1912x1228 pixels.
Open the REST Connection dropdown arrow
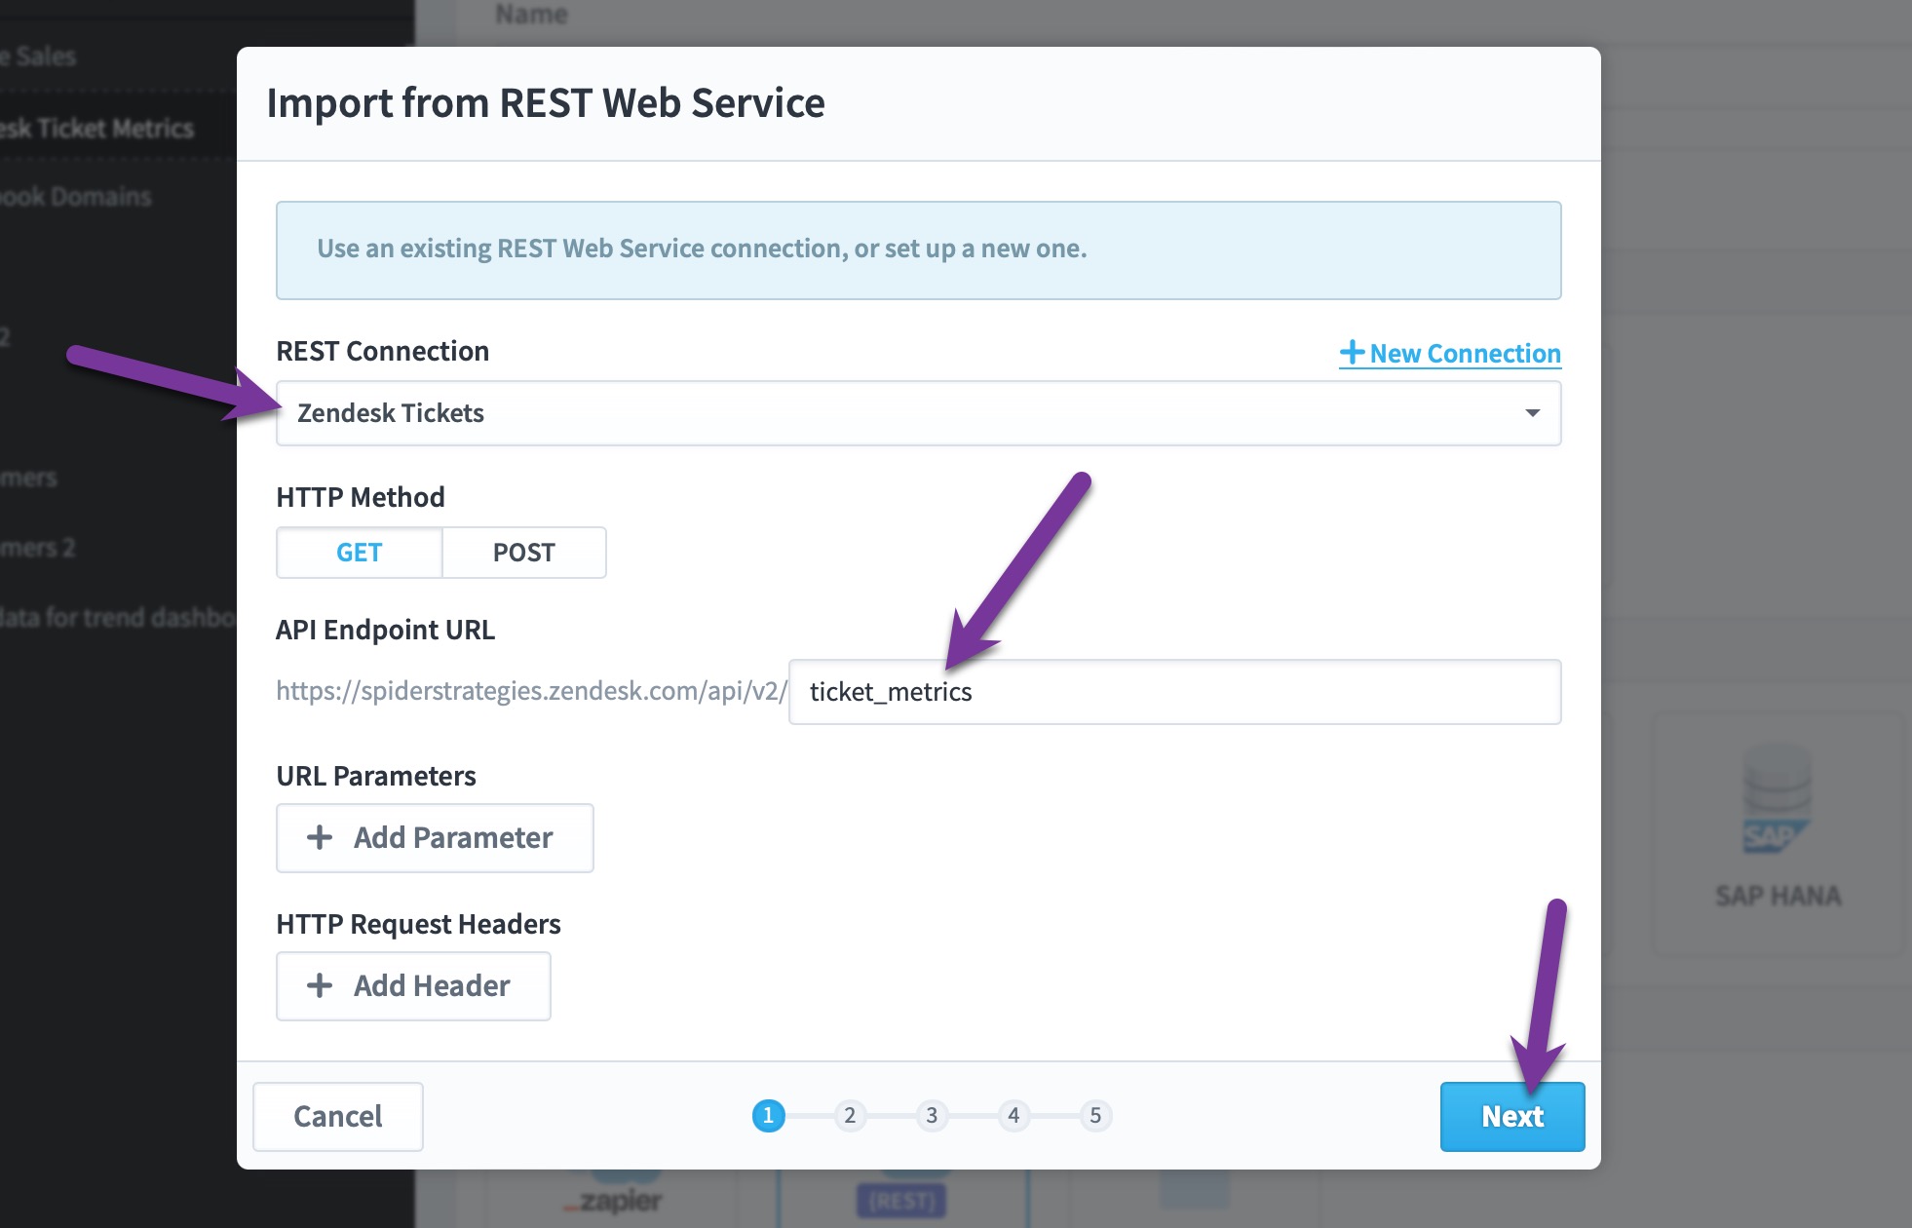coord(1532,413)
